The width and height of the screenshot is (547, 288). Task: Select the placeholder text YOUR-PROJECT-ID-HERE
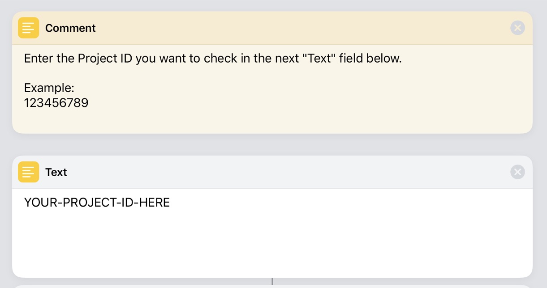(97, 202)
